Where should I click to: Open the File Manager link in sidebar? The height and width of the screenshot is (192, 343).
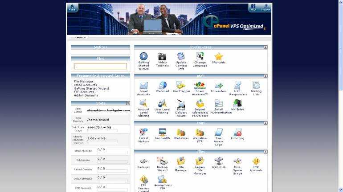click(84, 82)
